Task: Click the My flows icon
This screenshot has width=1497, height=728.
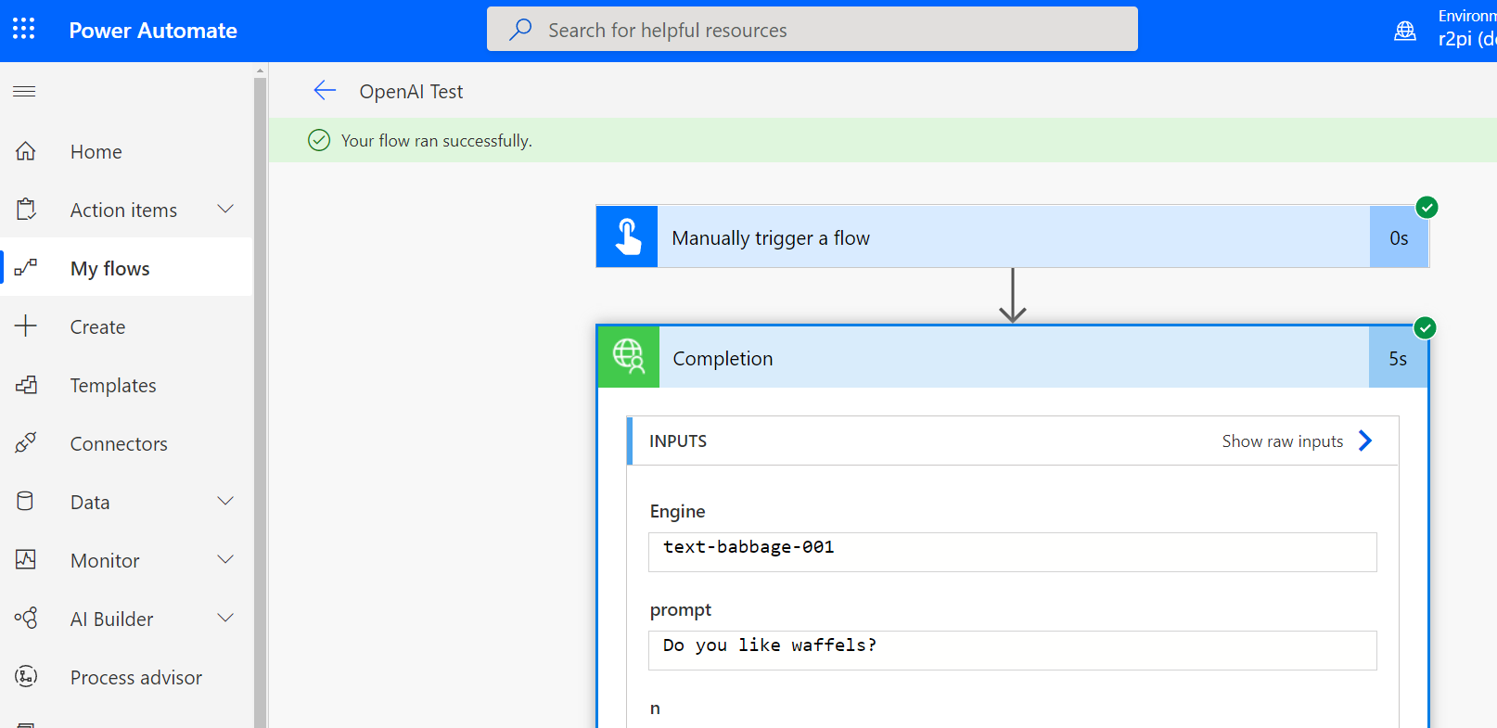Action: 26,268
